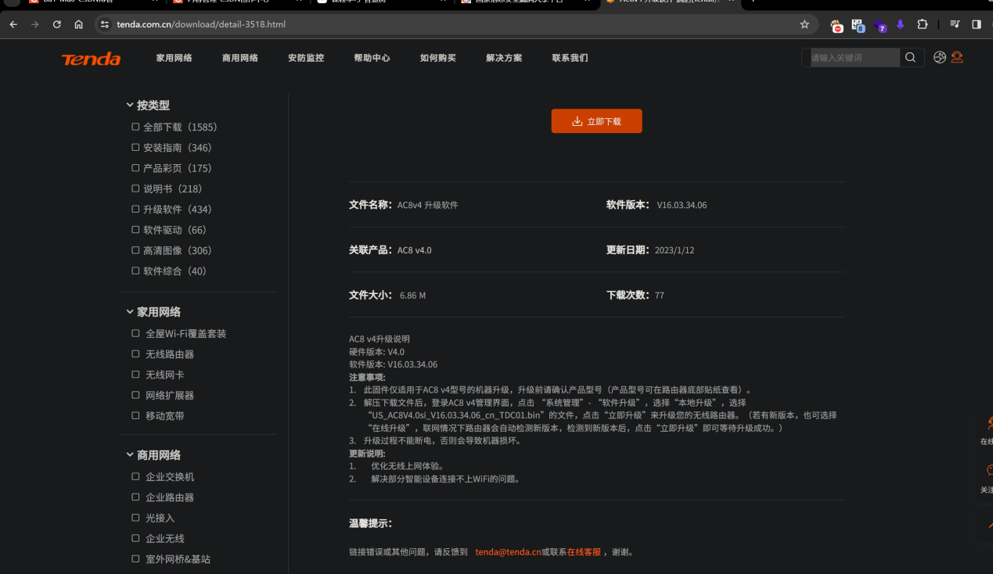
Task: Open the 在线客服 link
Action: (584, 552)
